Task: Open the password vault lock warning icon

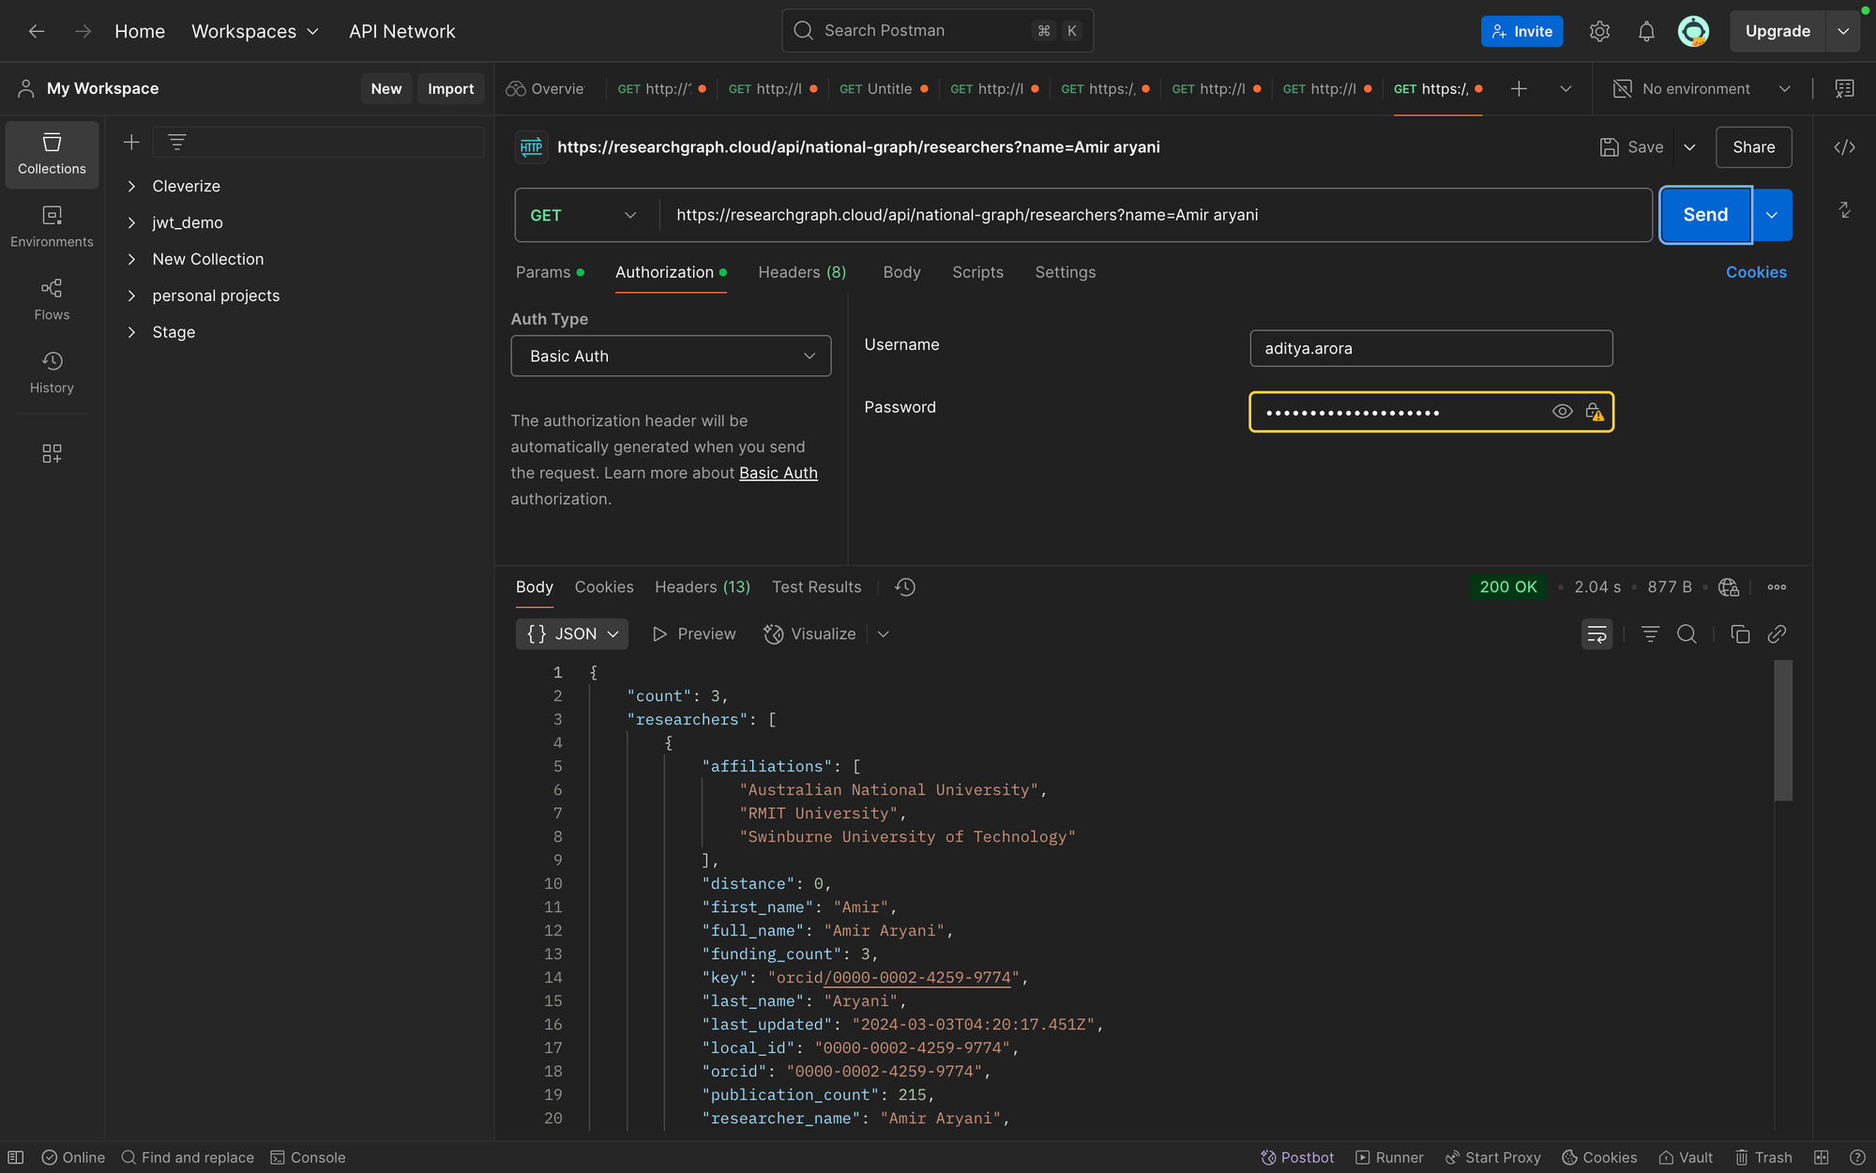Action: 1594,412
